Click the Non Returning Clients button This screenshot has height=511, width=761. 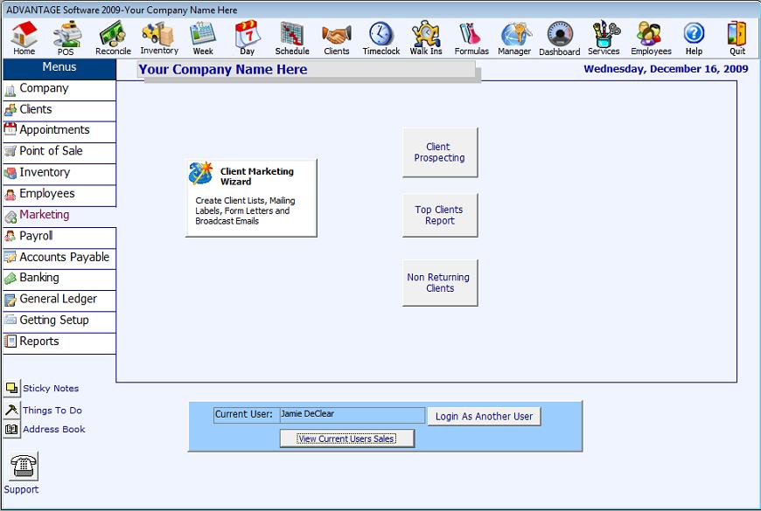pyautogui.click(x=440, y=283)
